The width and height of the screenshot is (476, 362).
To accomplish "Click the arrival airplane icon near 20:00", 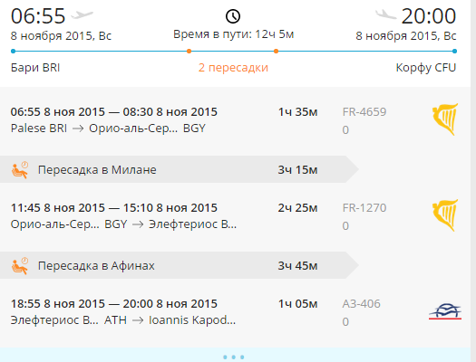I will (x=386, y=14).
